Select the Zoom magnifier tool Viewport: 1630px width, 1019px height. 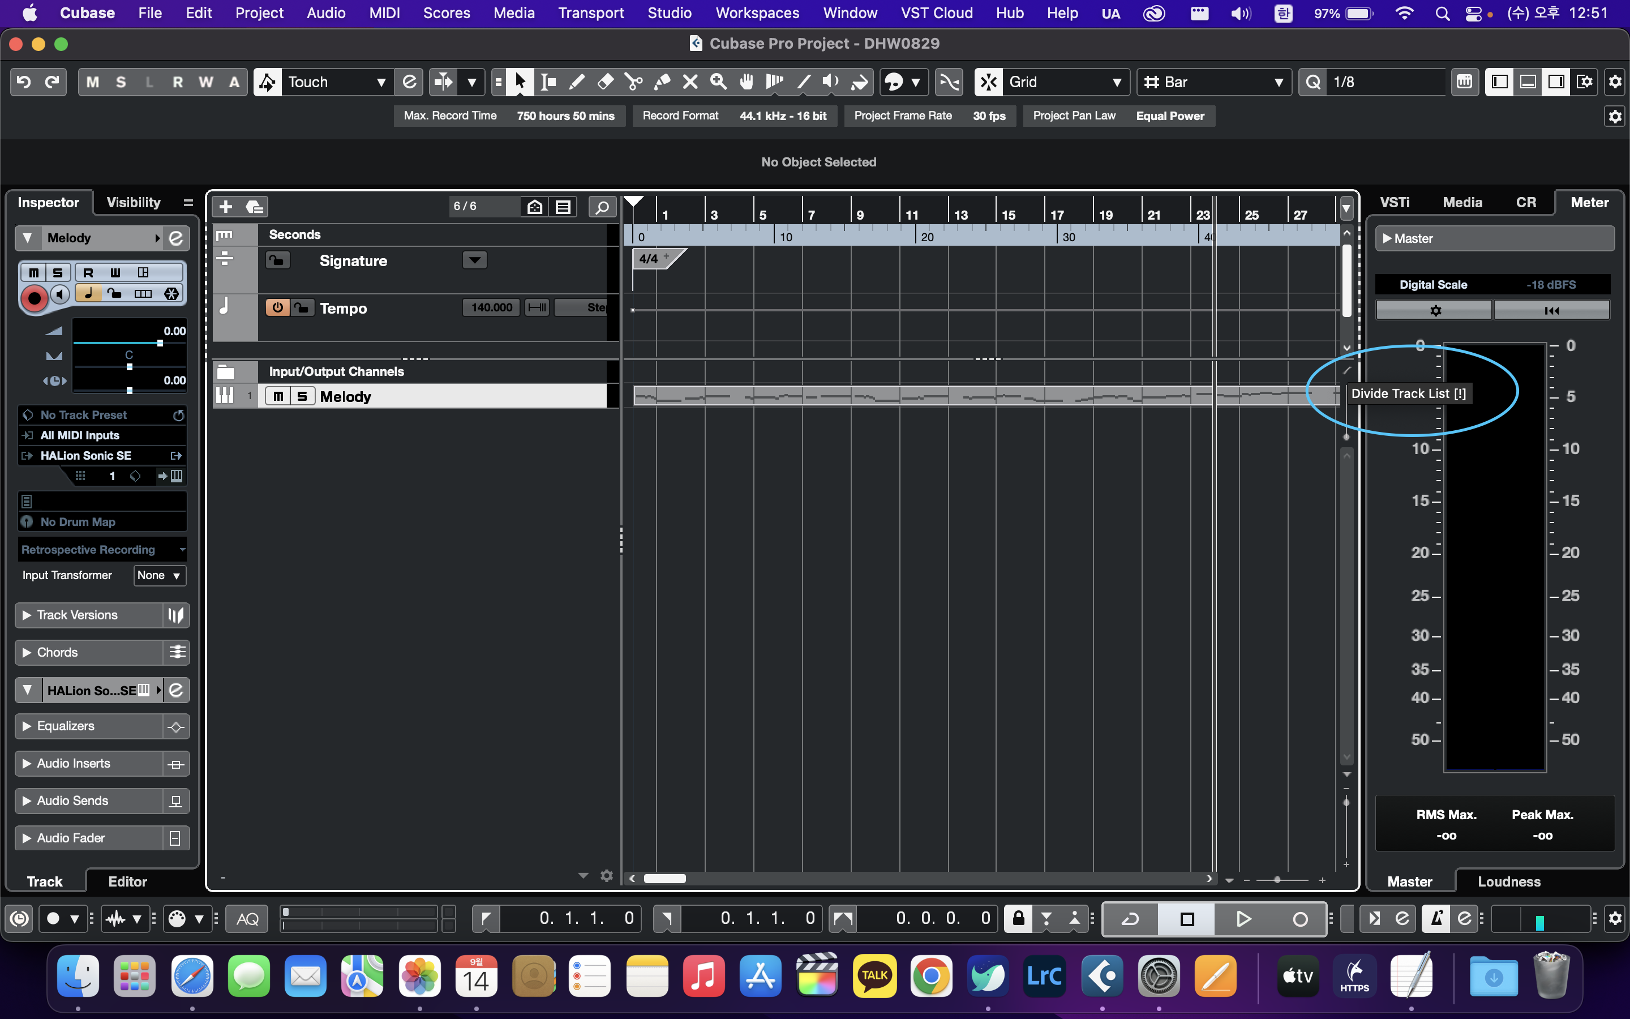coord(719,82)
